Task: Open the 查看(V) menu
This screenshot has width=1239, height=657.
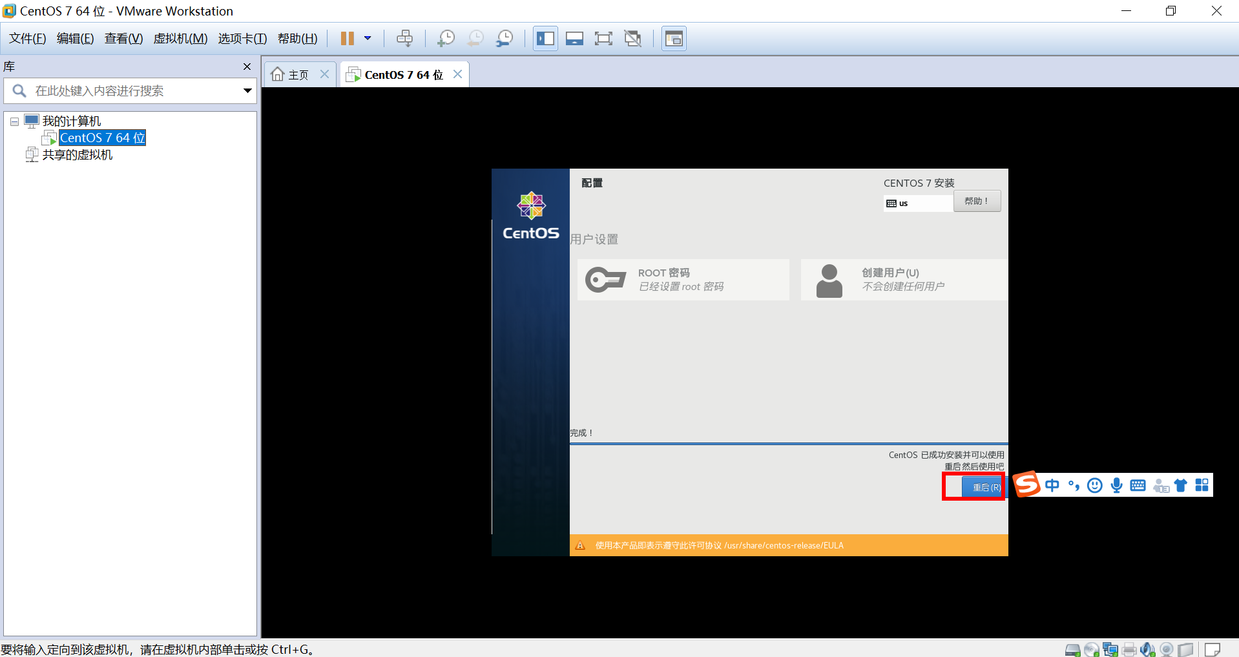Action: tap(124, 39)
